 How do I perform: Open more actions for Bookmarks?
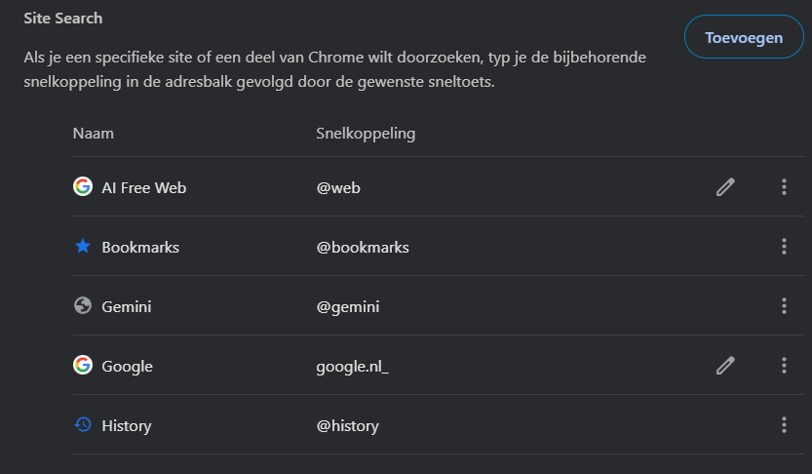[784, 247]
